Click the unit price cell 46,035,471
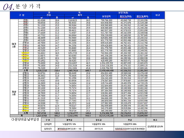The image size is (184, 138). pos(126,60)
